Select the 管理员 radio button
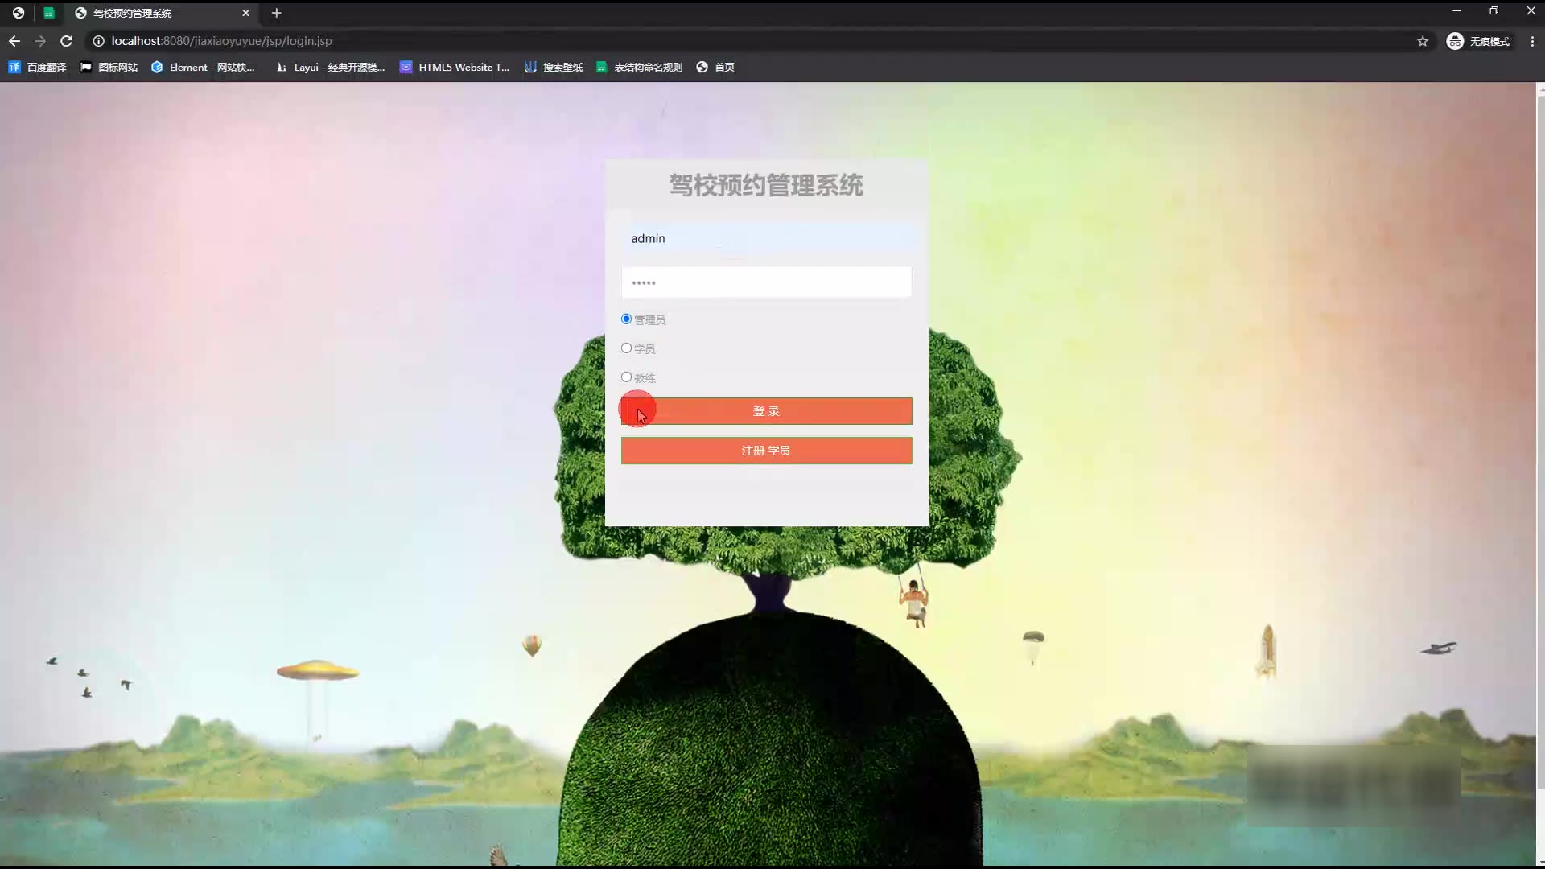This screenshot has width=1545, height=869. [626, 319]
